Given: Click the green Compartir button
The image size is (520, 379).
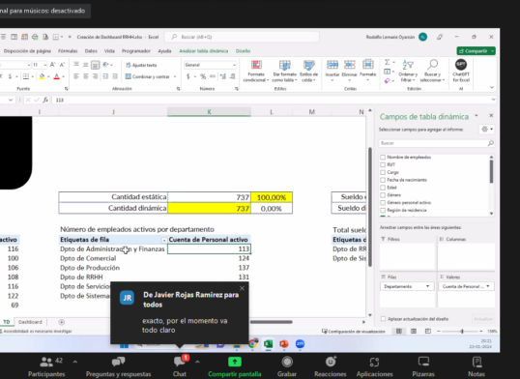Looking at the screenshot, I should (x=474, y=51).
